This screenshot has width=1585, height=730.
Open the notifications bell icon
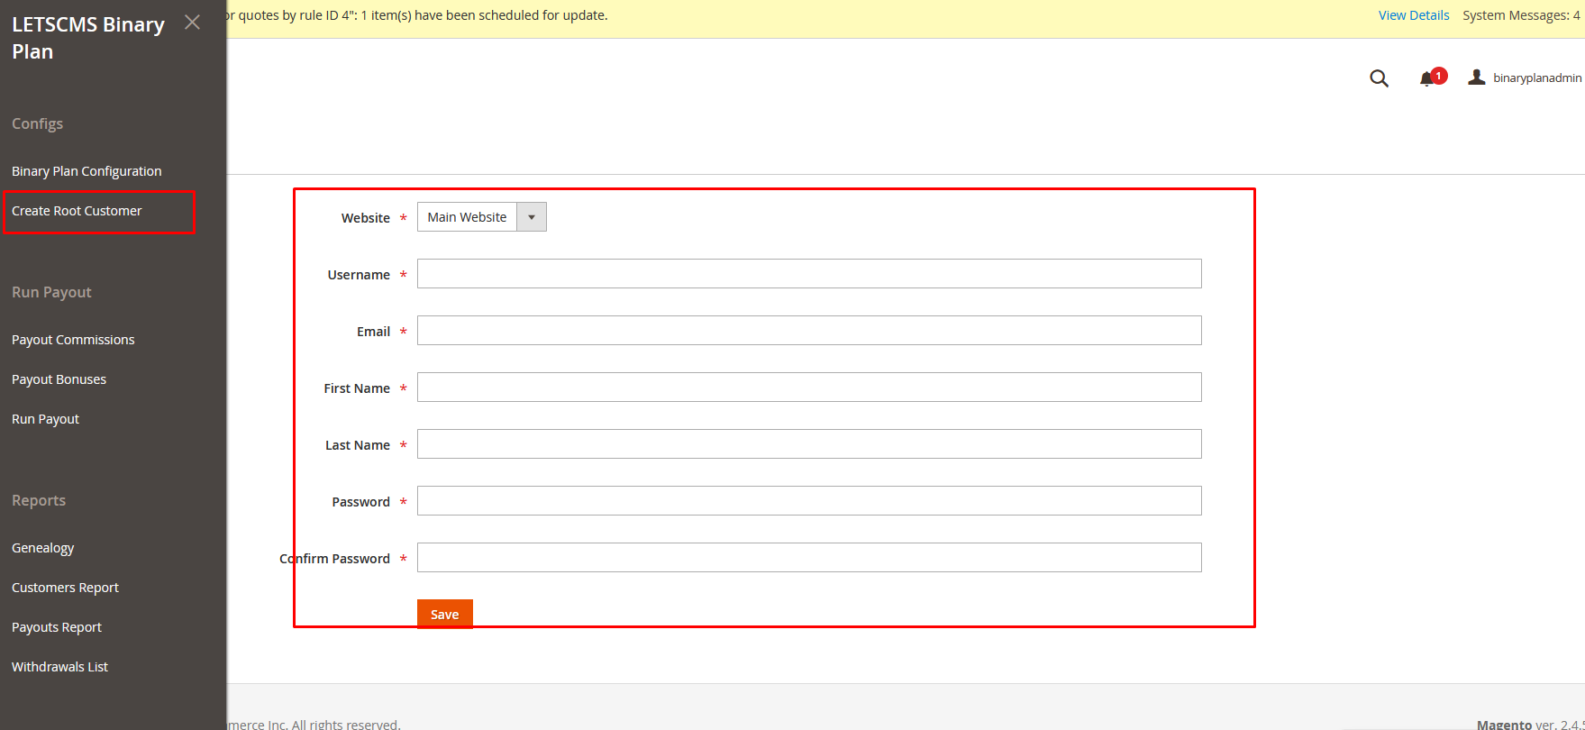[x=1427, y=78]
